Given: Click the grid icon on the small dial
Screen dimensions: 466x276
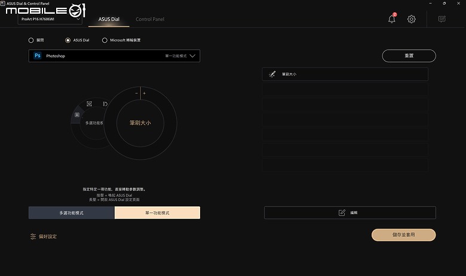Looking at the screenshot, I should pos(77,114).
